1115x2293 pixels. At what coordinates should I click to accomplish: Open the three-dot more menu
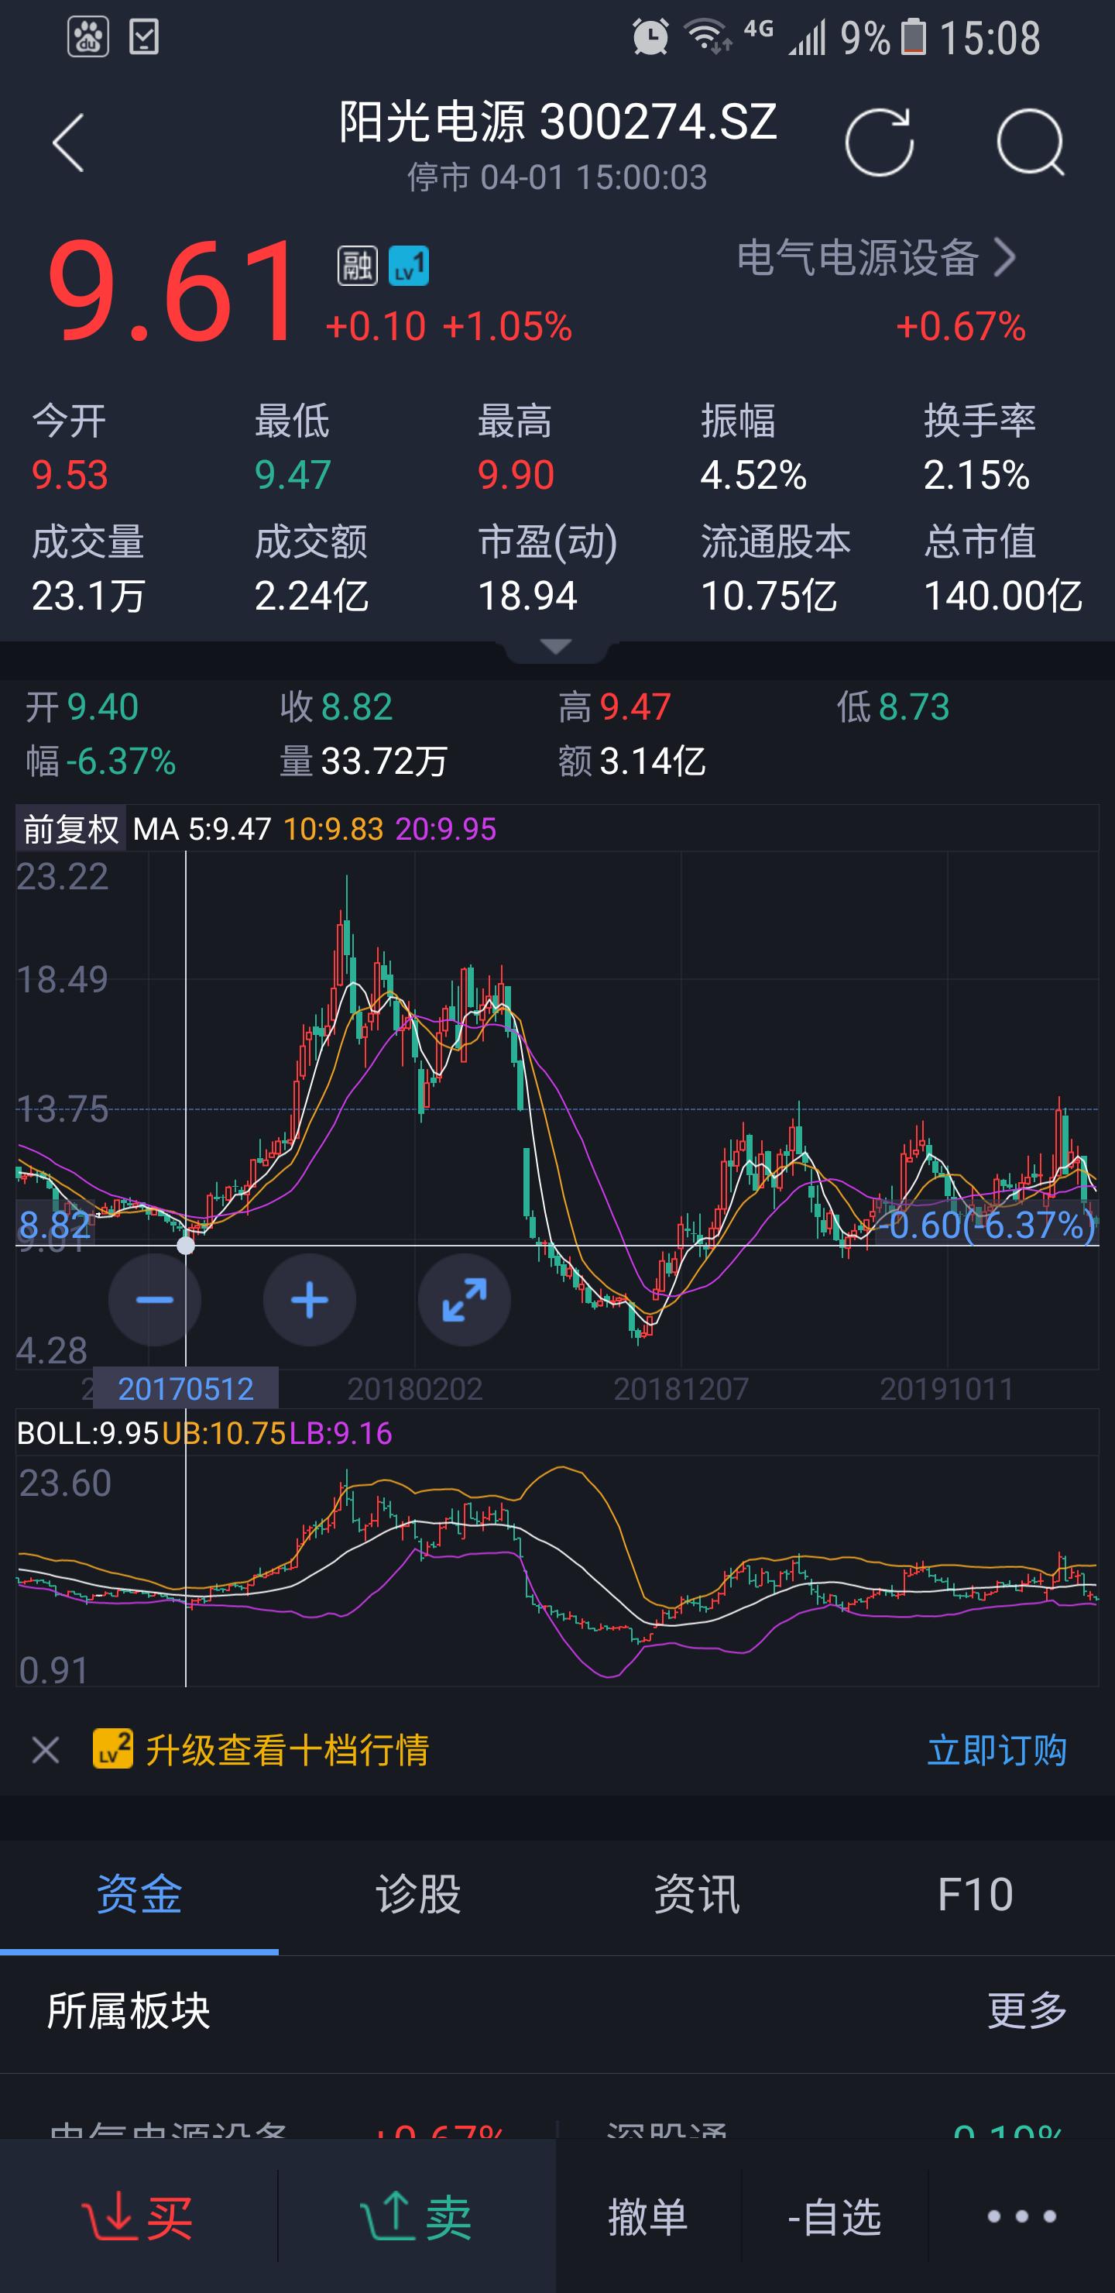click(1021, 2216)
